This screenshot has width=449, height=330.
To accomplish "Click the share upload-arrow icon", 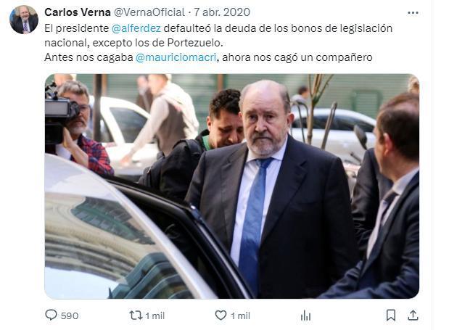I will 413,315.
